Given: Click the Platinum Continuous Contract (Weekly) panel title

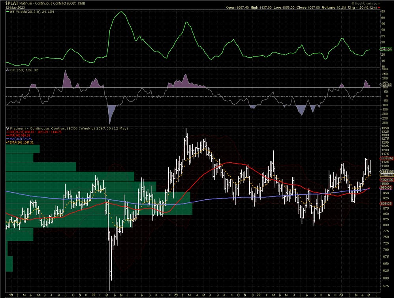Looking at the screenshot, I should point(69,128).
